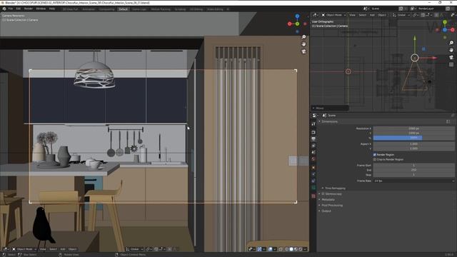The width and height of the screenshot is (457, 257).
Task: Expand the Move operator panel
Action: (330, 108)
